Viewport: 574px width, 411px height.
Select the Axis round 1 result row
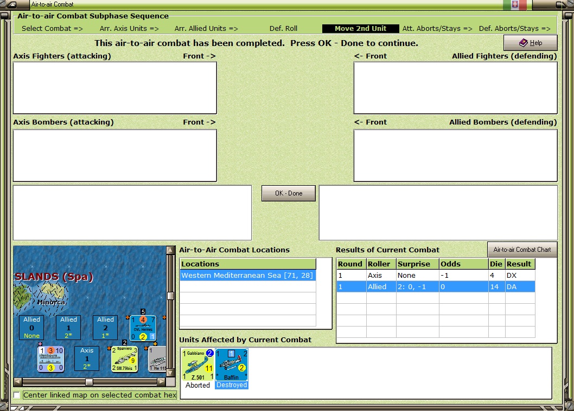[436, 276]
